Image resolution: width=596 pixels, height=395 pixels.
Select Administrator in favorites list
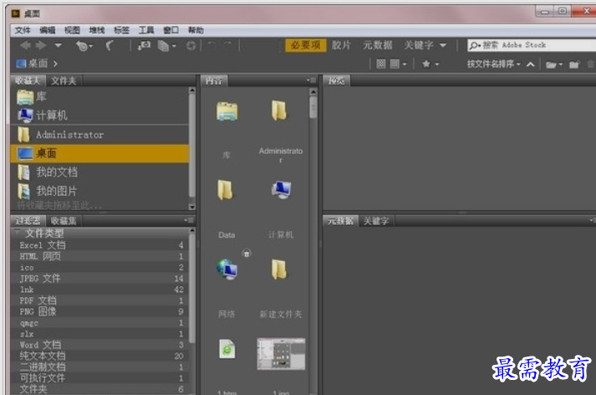pos(100,135)
